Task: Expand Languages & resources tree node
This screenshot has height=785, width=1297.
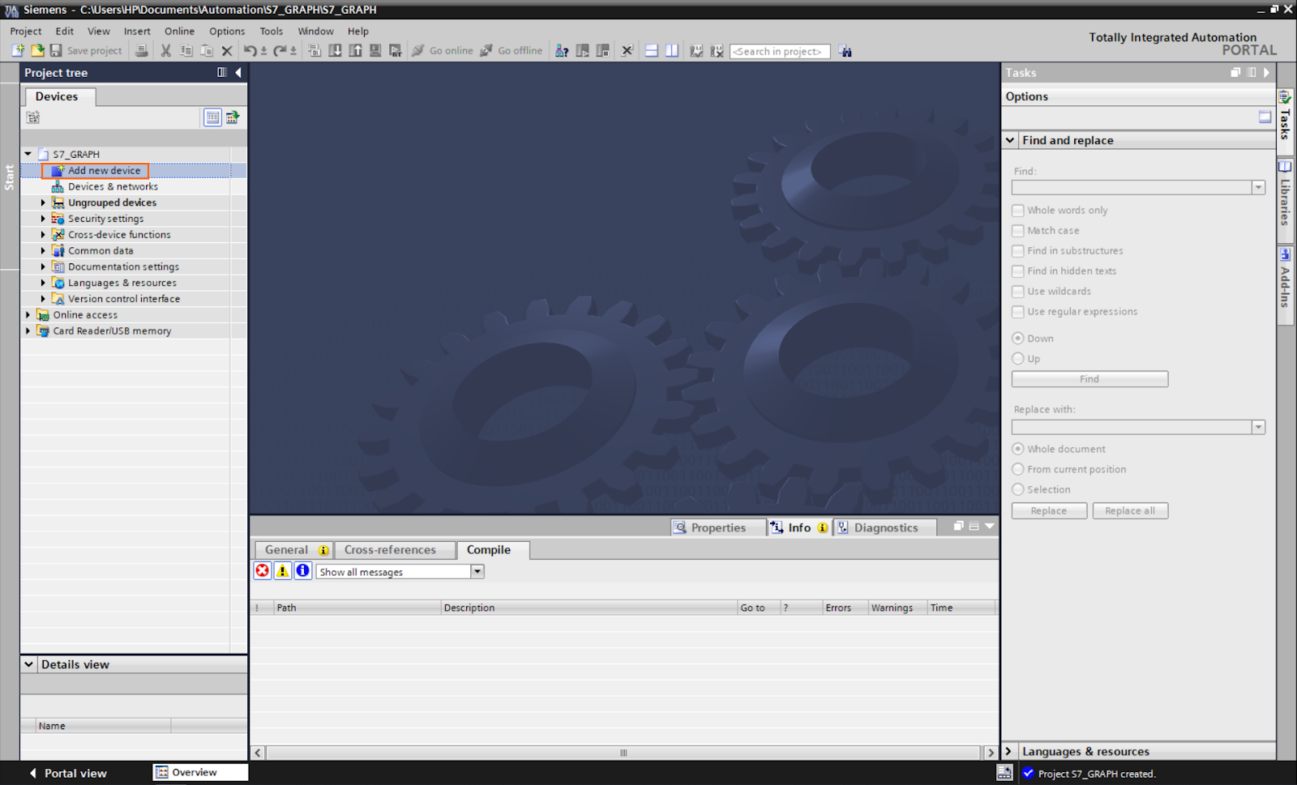Action: point(43,283)
